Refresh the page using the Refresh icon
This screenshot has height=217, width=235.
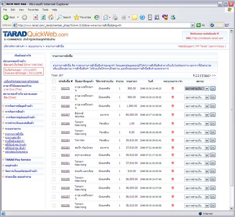[43, 17]
